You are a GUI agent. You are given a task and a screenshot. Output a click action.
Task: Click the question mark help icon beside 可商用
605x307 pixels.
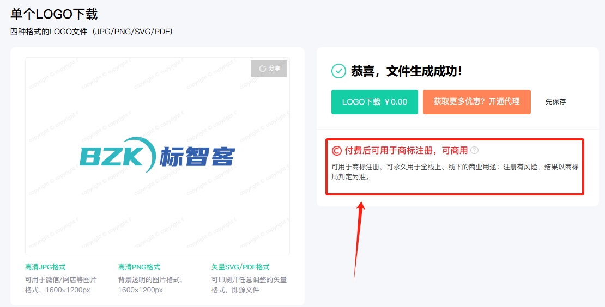[475, 151]
